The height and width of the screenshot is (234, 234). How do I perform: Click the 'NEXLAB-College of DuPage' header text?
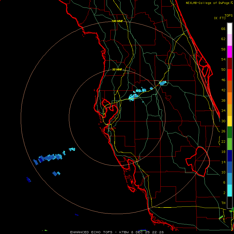coord(208,3)
